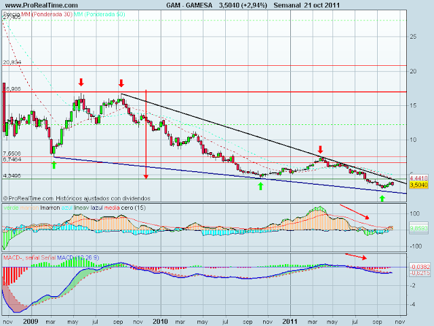Select the Semanal timeframe label
This screenshot has width=434, height=326.
(287, 5)
